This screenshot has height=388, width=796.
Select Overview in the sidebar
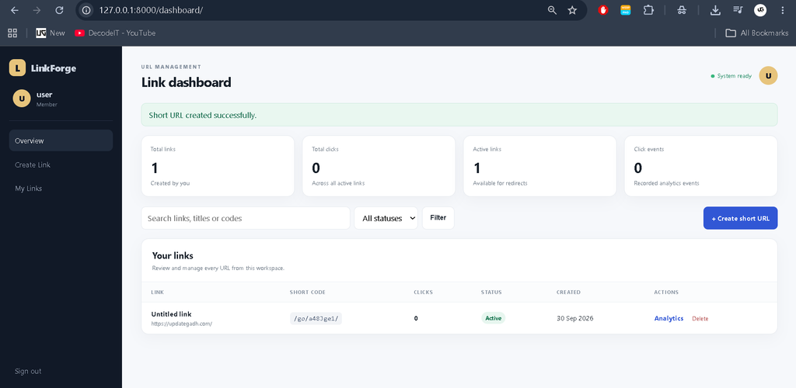(x=61, y=140)
